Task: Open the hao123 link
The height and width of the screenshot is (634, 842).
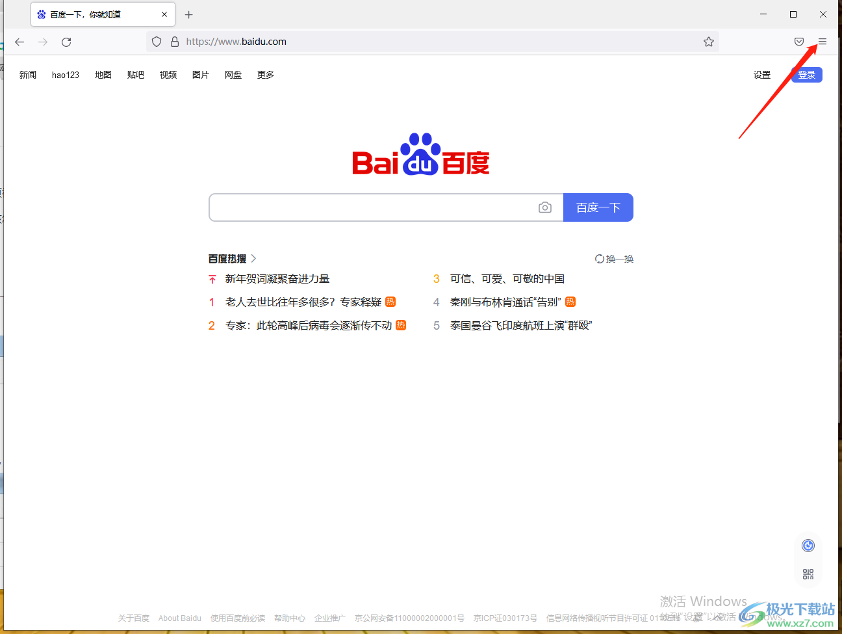Action: 66,75
